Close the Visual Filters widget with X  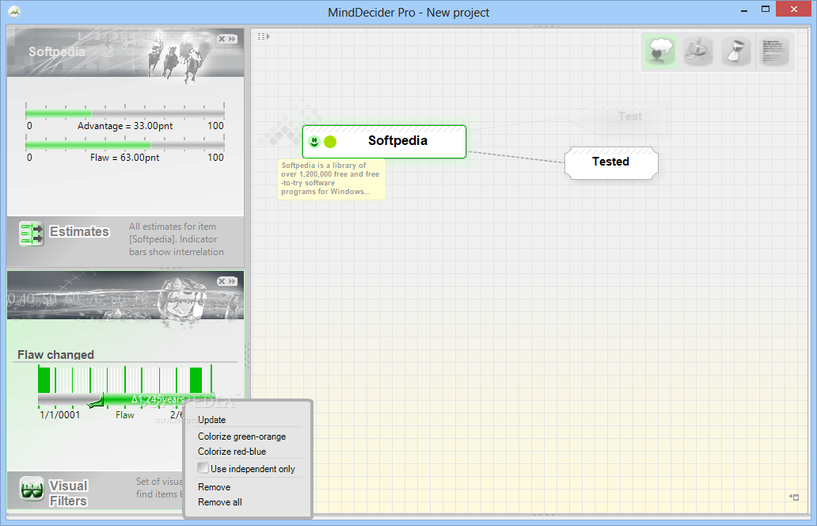pyautogui.click(x=222, y=281)
